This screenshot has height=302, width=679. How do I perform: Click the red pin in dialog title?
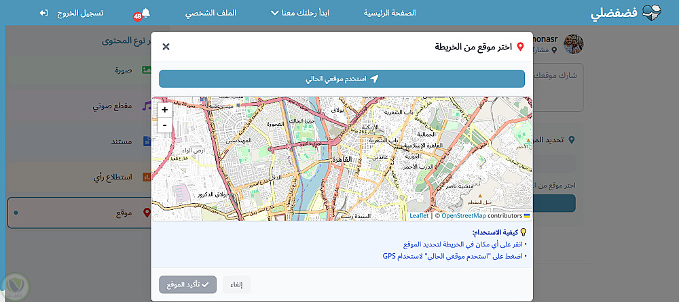point(521,47)
